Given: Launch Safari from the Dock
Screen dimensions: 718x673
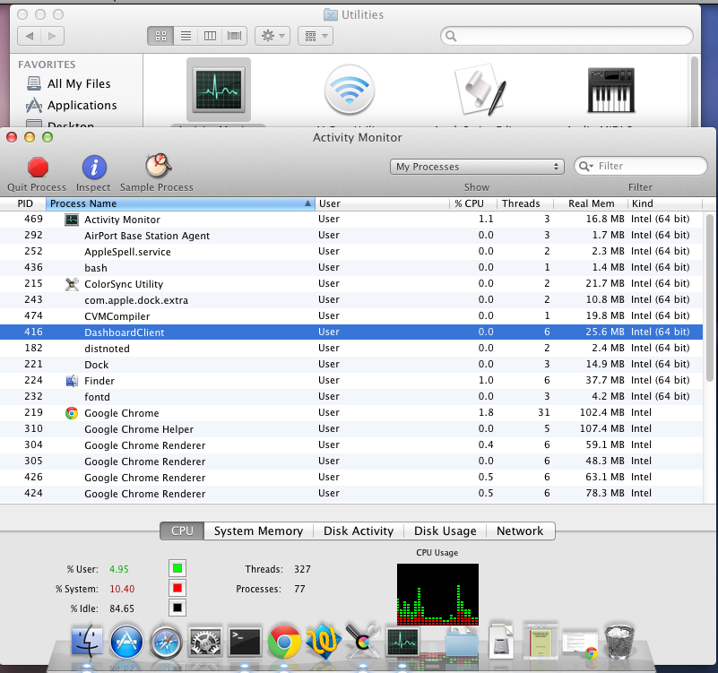Looking at the screenshot, I should 167,642.
